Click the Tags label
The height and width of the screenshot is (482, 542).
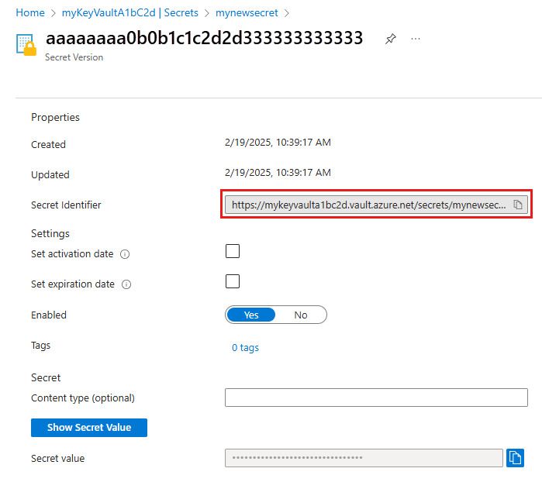coord(40,346)
